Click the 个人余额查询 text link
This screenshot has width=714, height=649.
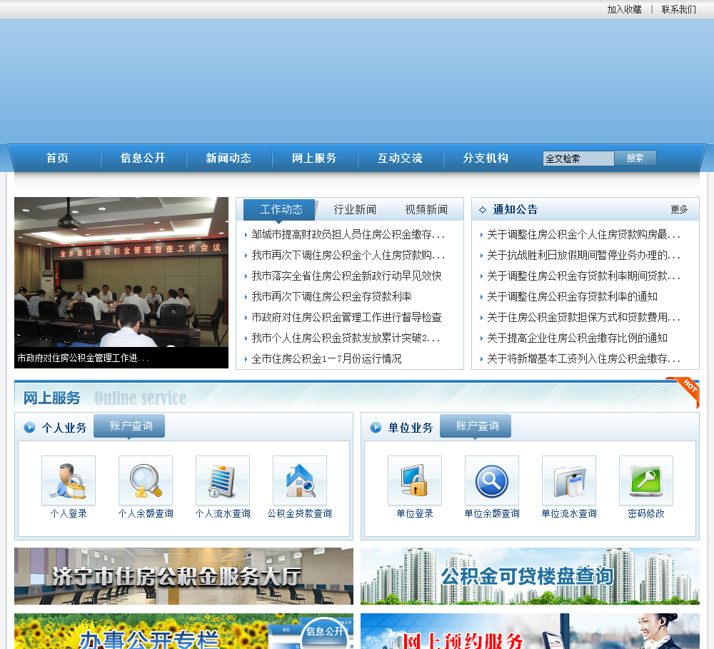(x=146, y=514)
